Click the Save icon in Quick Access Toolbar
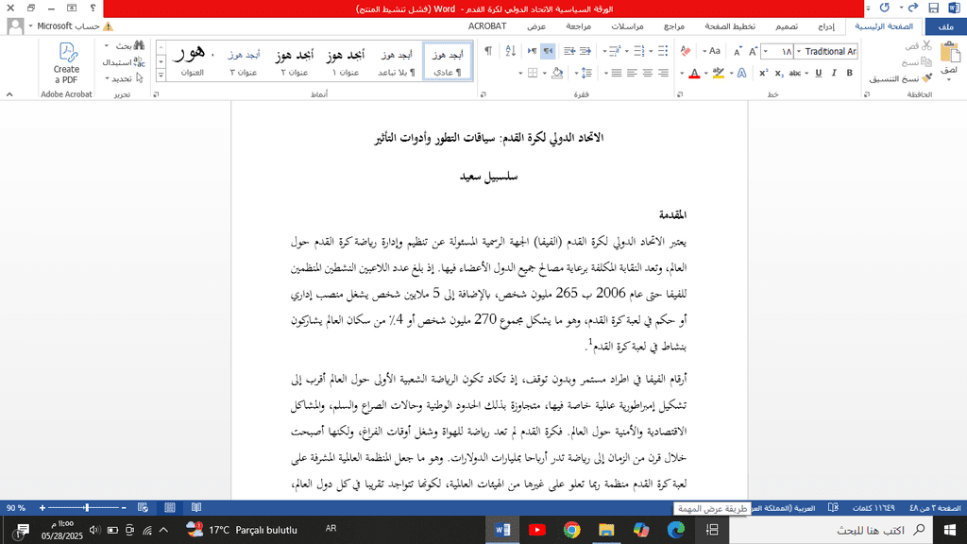 click(x=934, y=8)
